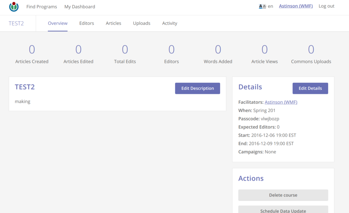Screen dimensions: 349x213
Task: Click the Details panel heading
Action: tap(250, 87)
